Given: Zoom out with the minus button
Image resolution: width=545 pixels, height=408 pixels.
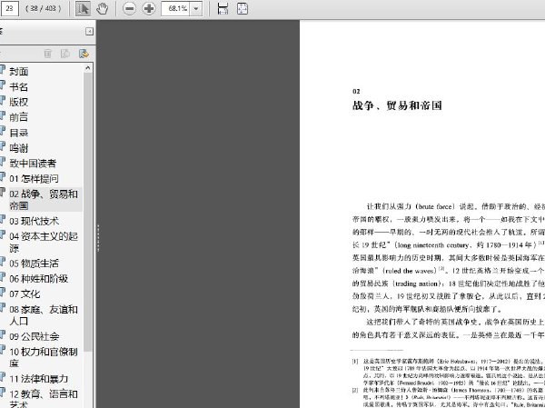Looking at the screenshot, I should pos(129,8).
